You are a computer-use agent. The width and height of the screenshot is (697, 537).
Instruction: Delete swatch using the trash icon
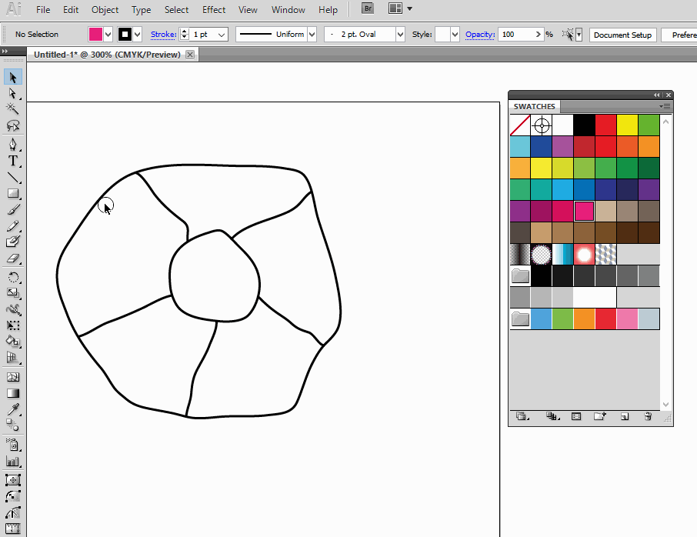click(x=648, y=416)
